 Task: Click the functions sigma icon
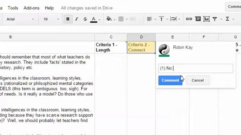coord(227,19)
